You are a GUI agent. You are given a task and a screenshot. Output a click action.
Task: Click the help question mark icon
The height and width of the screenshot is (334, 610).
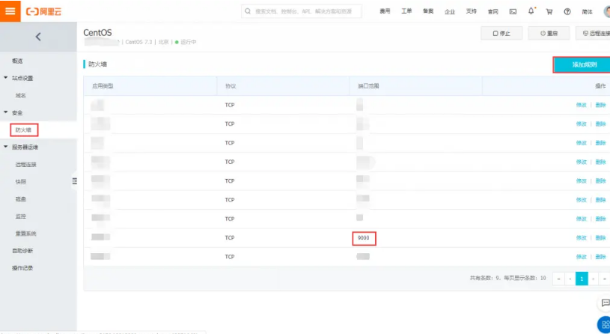567,12
